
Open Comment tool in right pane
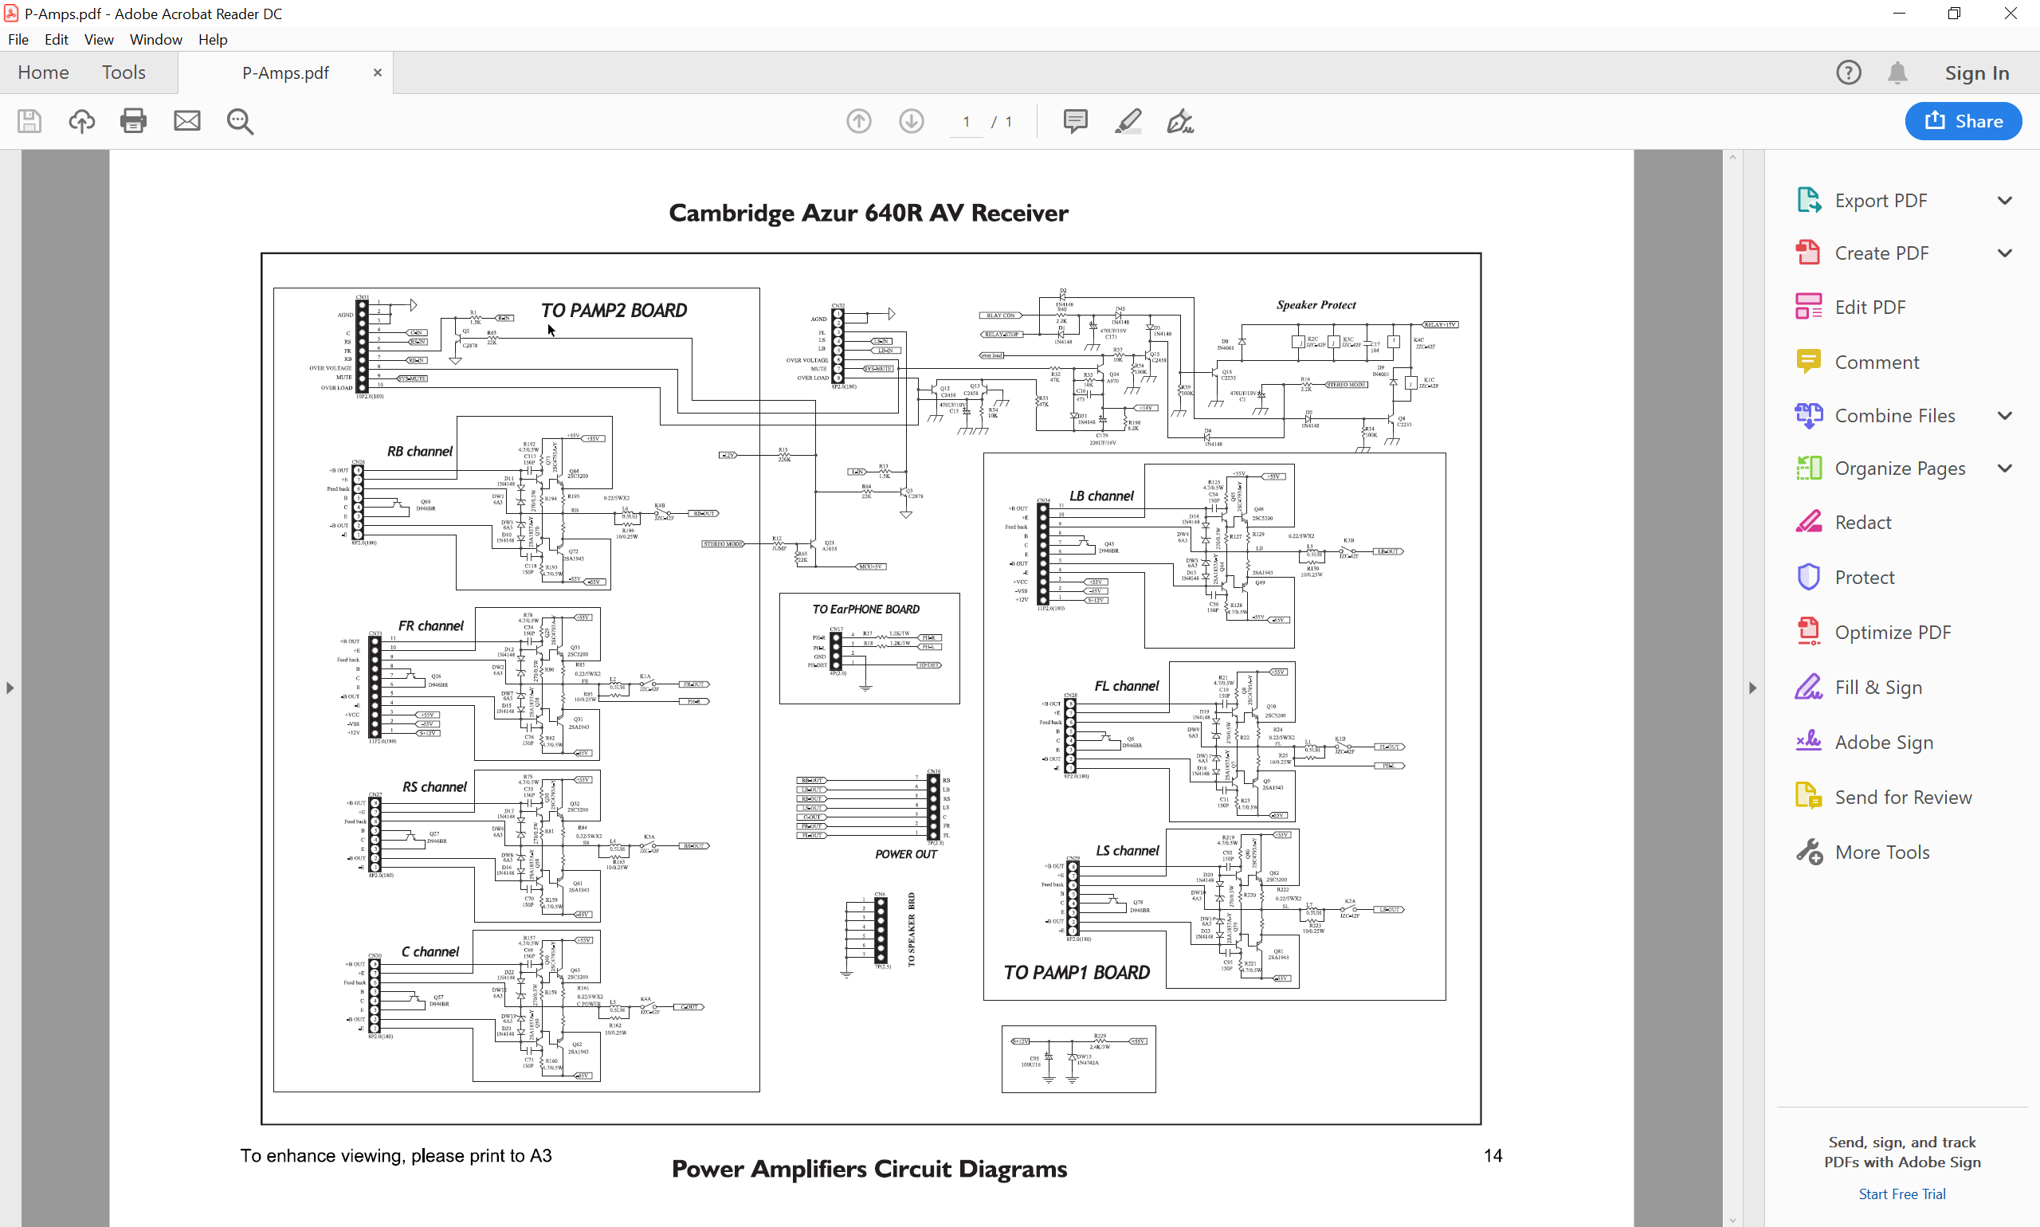1877,363
